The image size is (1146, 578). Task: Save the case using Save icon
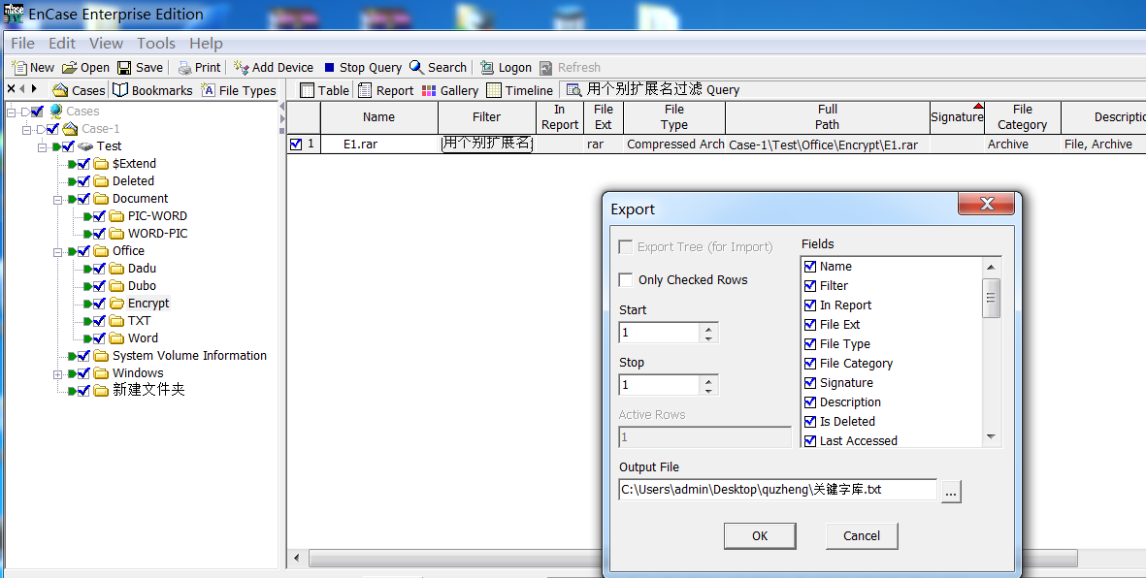point(124,67)
